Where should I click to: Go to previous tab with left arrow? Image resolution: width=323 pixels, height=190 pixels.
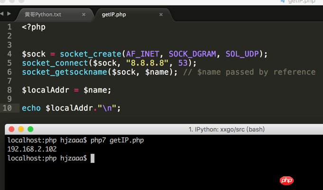point(2,14)
